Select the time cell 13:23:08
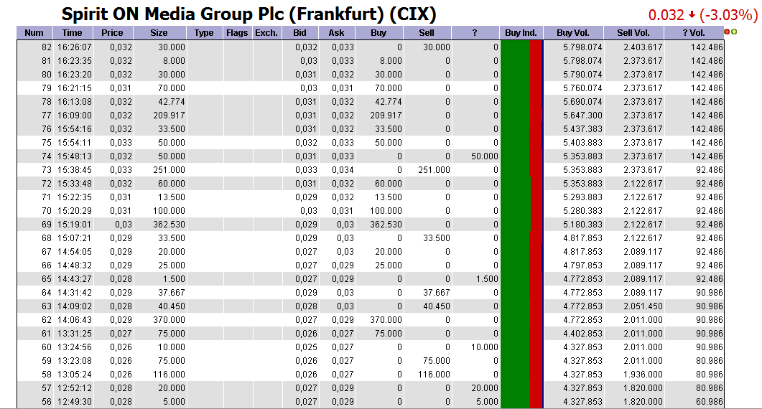 73,361
